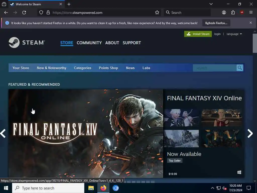Viewport: 257px width, 193px height.
Task: Click the network tray icon
Action: point(219,188)
